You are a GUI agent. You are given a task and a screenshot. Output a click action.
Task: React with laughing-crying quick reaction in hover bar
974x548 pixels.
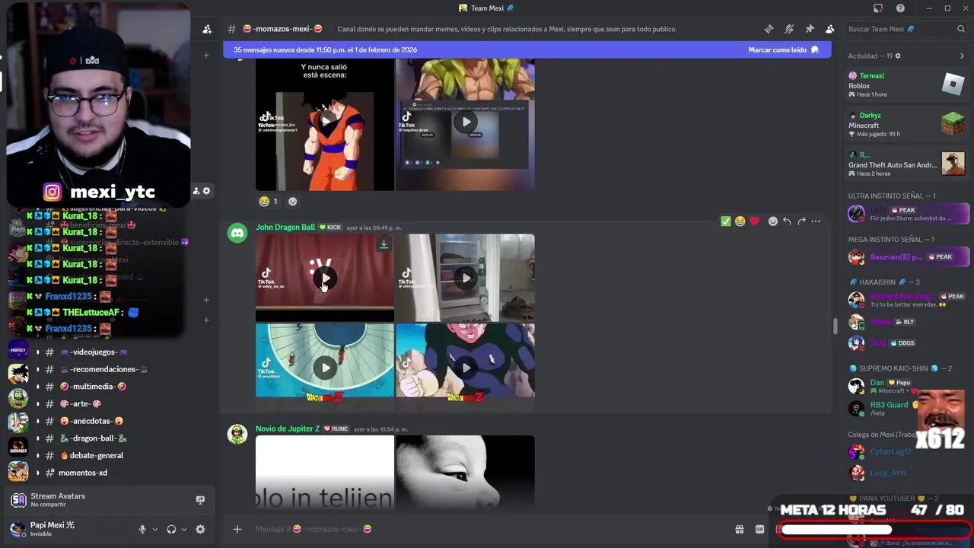(740, 221)
